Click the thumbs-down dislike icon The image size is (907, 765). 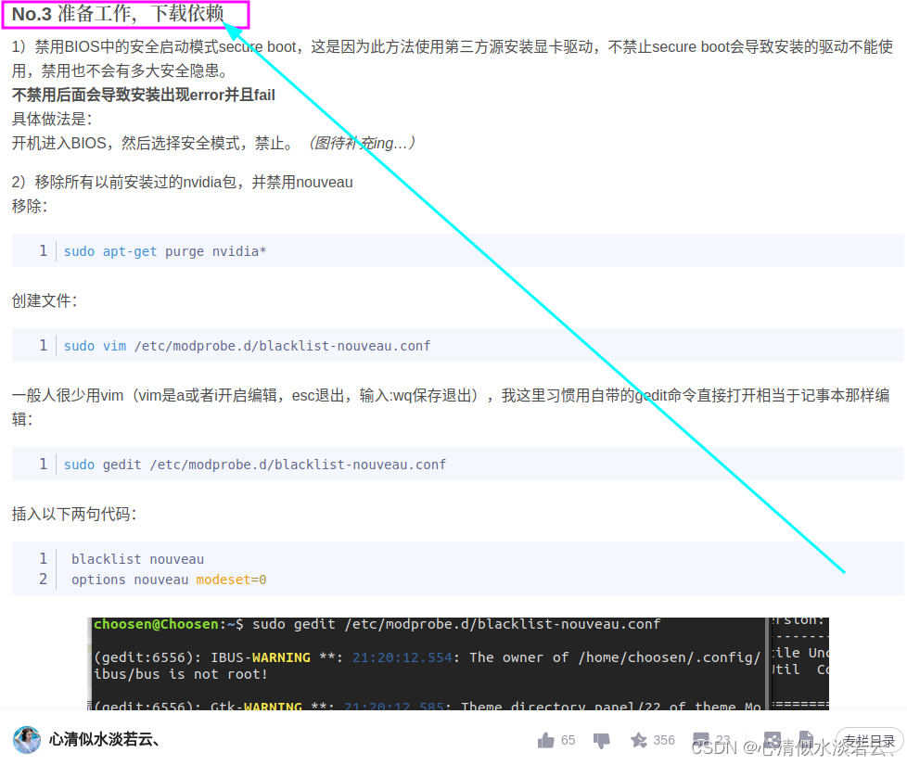pos(602,741)
